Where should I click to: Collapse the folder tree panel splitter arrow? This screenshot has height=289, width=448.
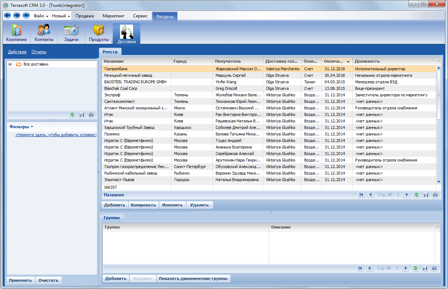[x=51, y=120]
